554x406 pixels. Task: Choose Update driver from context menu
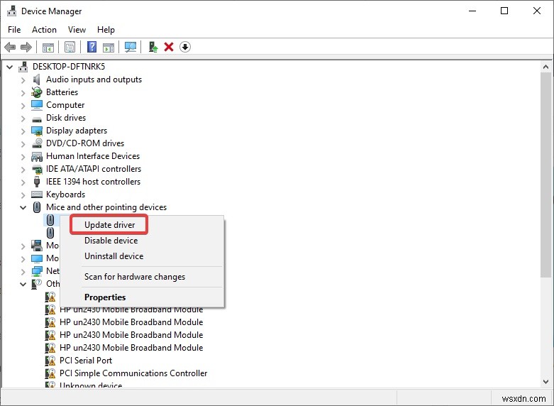[x=109, y=225]
